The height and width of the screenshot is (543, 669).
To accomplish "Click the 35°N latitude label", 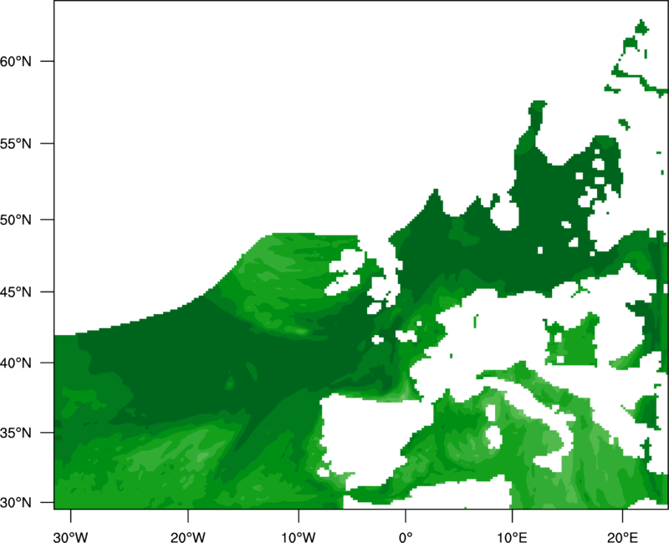I will coord(16,433).
